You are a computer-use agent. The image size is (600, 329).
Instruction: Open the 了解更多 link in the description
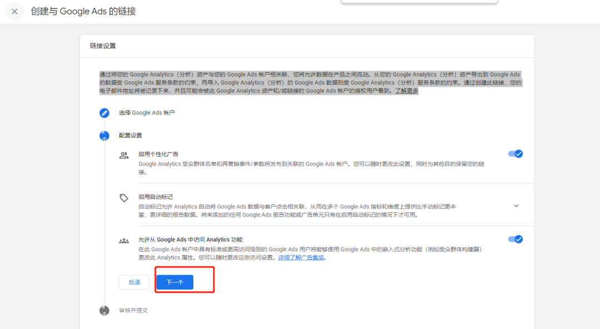click(406, 91)
